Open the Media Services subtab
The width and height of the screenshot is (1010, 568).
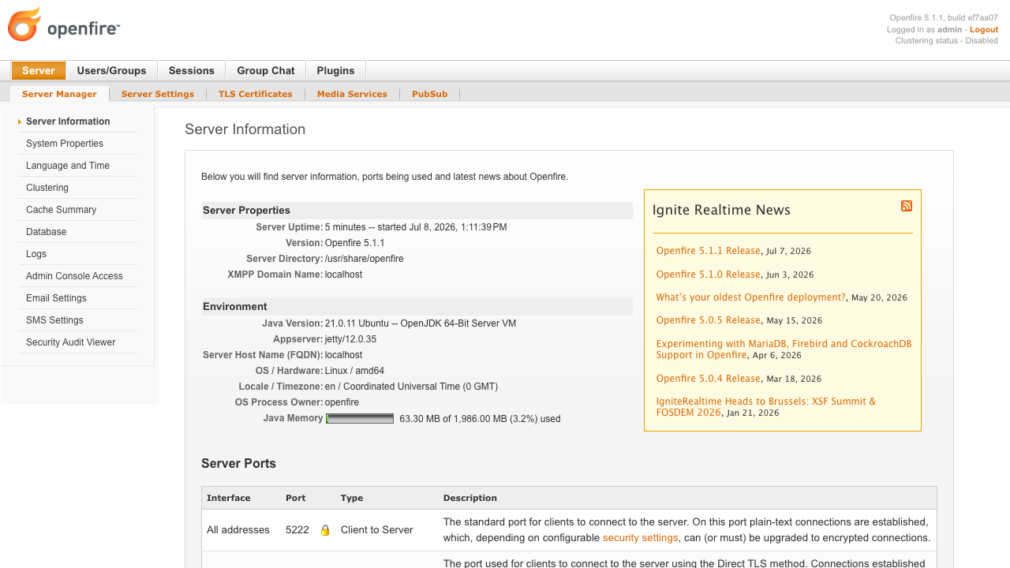click(352, 94)
